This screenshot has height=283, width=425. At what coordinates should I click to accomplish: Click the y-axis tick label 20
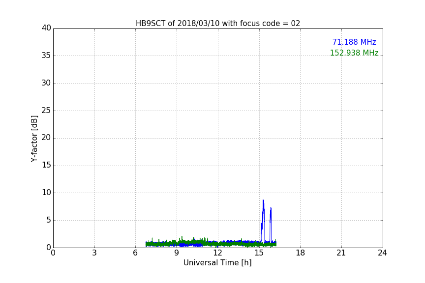(46, 138)
